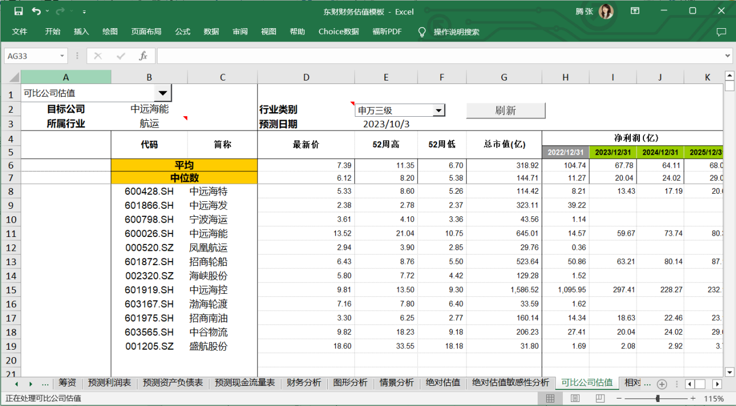Image resolution: width=736 pixels, height=406 pixels.
Task: Click the Ribbon Display Options icon
Action: pyautogui.click(x=635, y=11)
